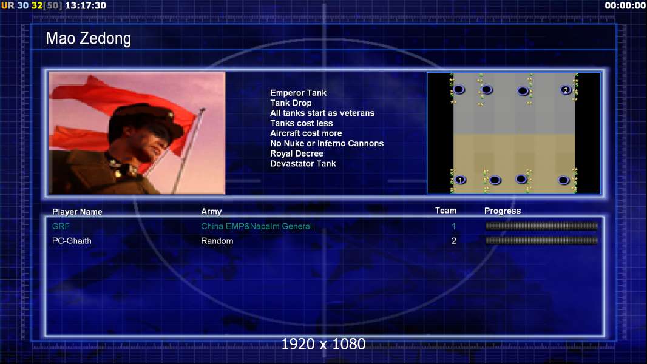647x364 pixels.
Task: Click start position marker numbered 2 on minimap
Action: click(566, 90)
